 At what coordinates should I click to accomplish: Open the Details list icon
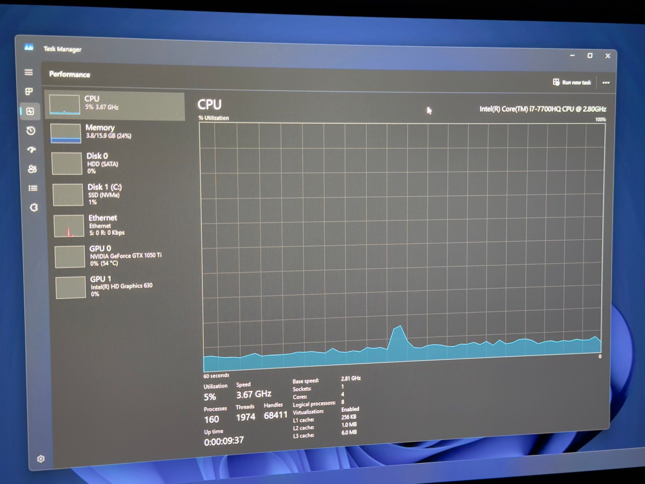click(x=33, y=188)
